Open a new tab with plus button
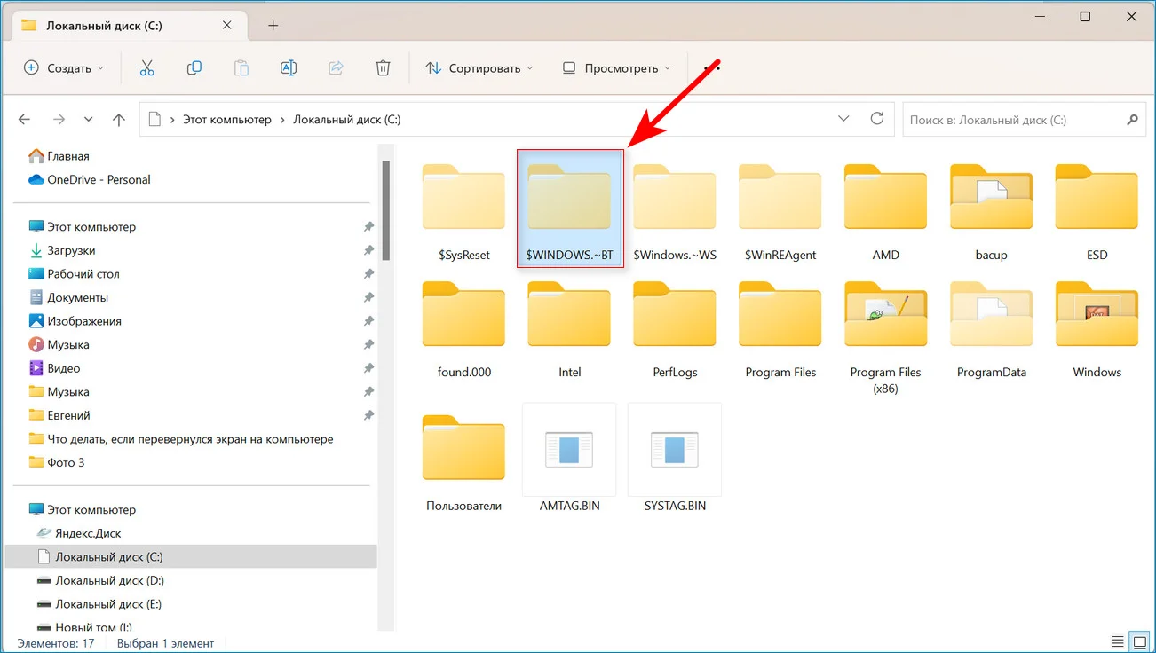Viewport: 1156px width, 653px height. pyautogui.click(x=273, y=25)
